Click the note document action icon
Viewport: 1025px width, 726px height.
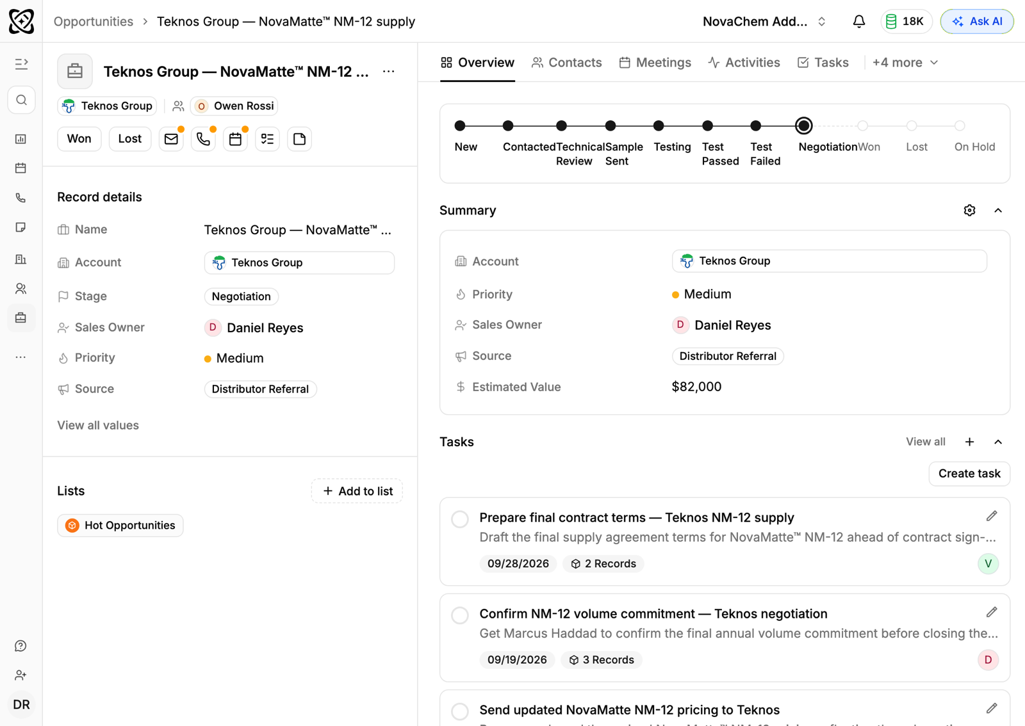(x=299, y=139)
